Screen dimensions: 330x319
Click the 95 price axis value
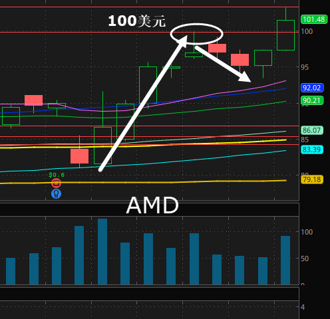(x=305, y=67)
